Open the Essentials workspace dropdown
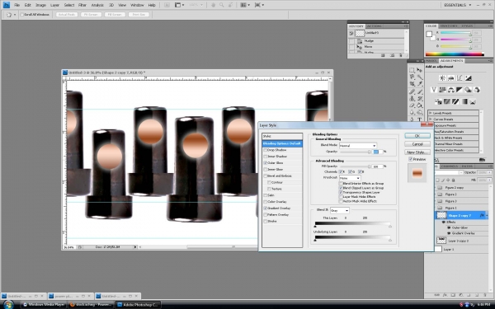 pos(457,5)
